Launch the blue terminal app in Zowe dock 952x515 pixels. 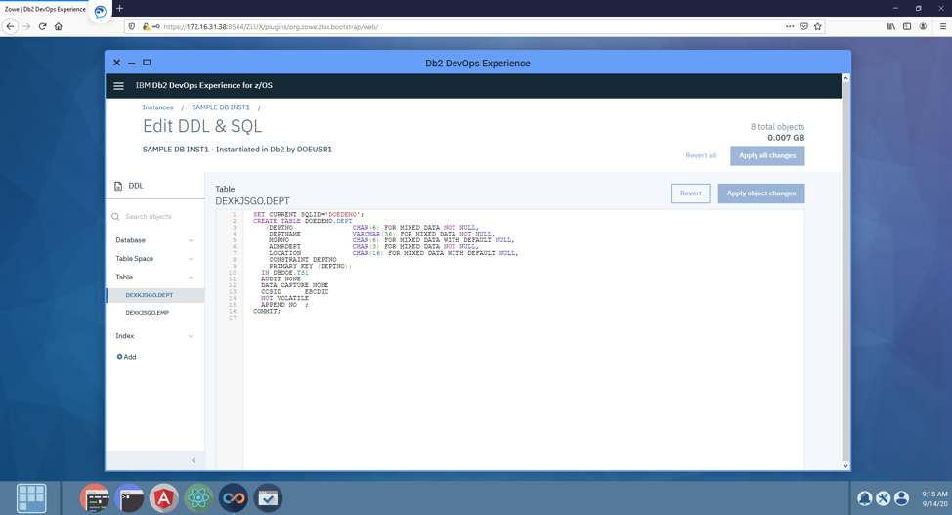tap(129, 498)
